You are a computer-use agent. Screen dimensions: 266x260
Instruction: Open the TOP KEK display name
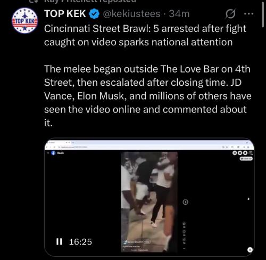pyautogui.click(x=65, y=14)
